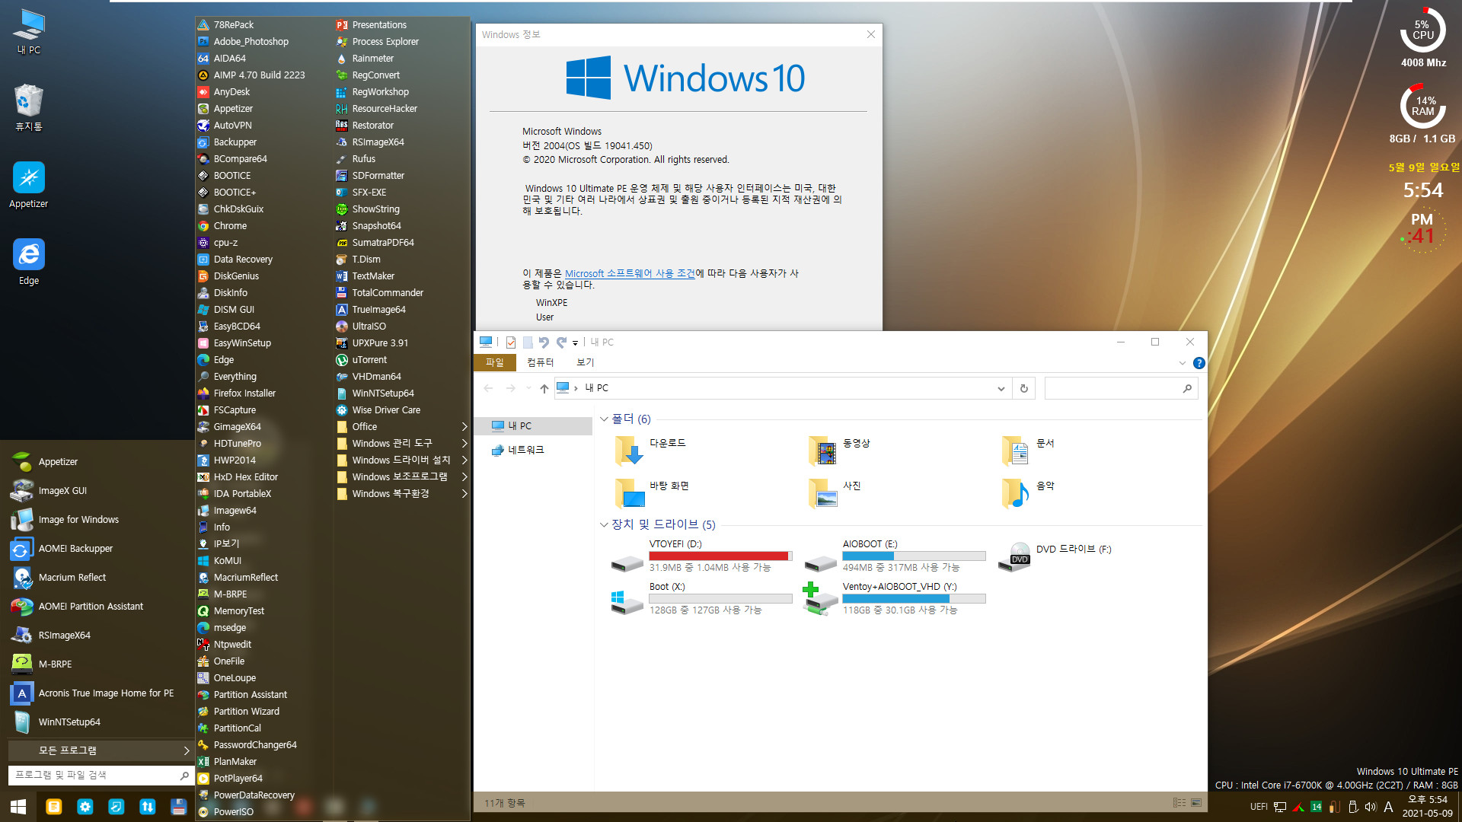The height and width of the screenshot is (822, 1462).
Task: Click the floppy disk taskbar icon
Action: click(x=178, y=807)
